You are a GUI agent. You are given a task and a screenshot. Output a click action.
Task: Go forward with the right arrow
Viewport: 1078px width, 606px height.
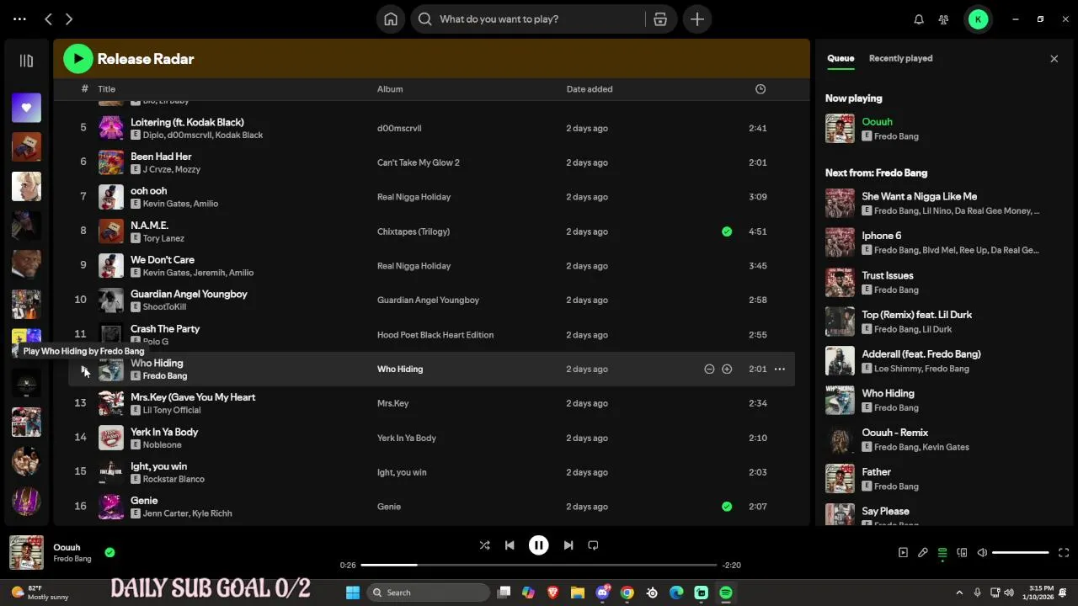(69, 19)
